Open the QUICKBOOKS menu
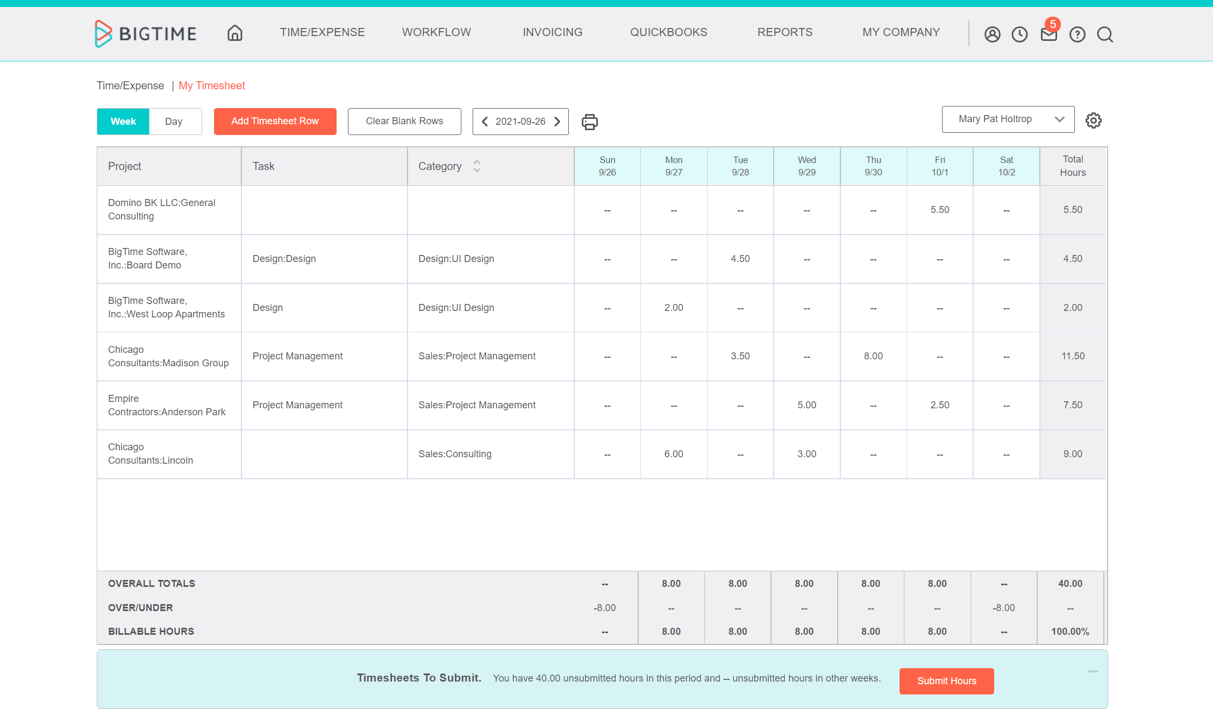 [x=669, y=32]
